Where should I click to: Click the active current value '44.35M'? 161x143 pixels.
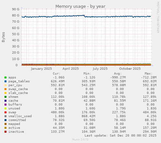tap(59, 128)
